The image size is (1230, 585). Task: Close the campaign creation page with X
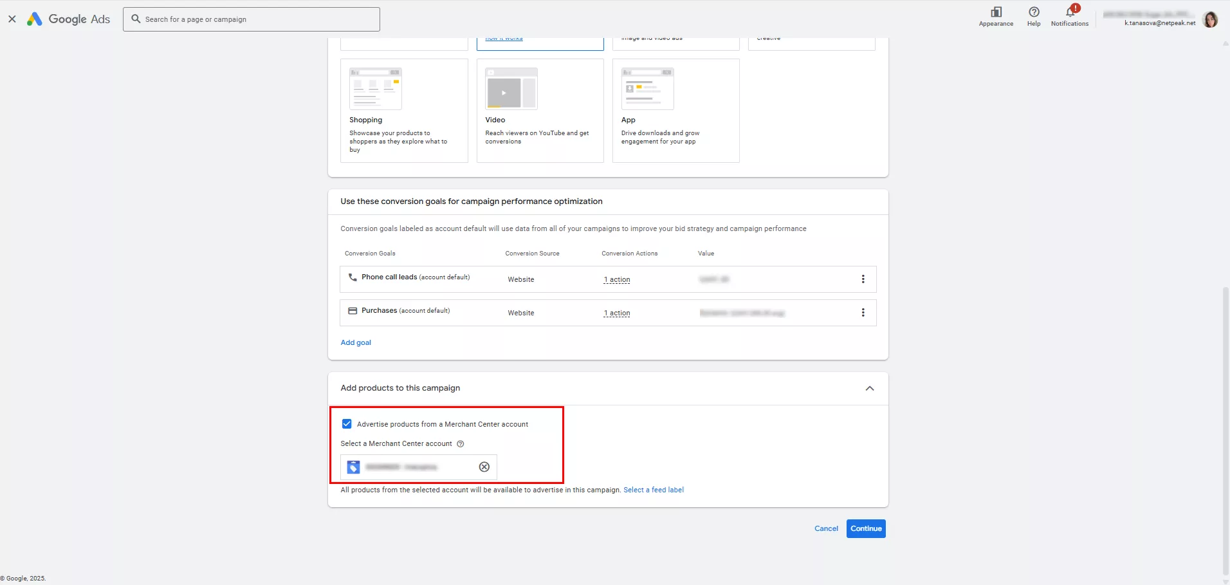pos(12,19)
